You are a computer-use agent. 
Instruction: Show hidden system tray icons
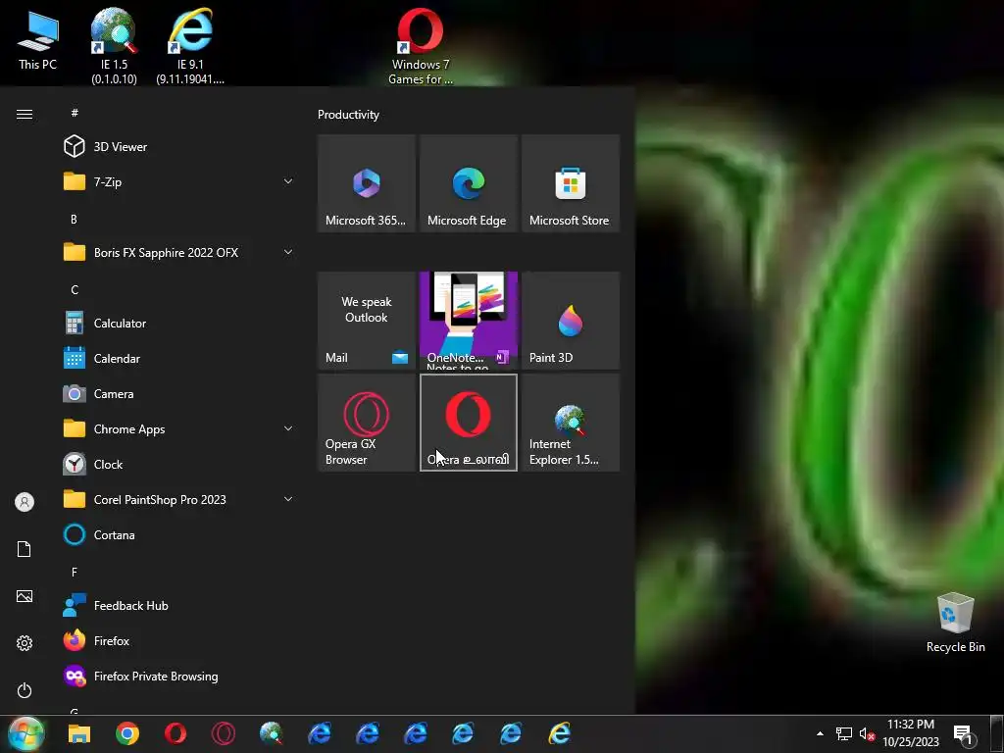coord(820,733)
